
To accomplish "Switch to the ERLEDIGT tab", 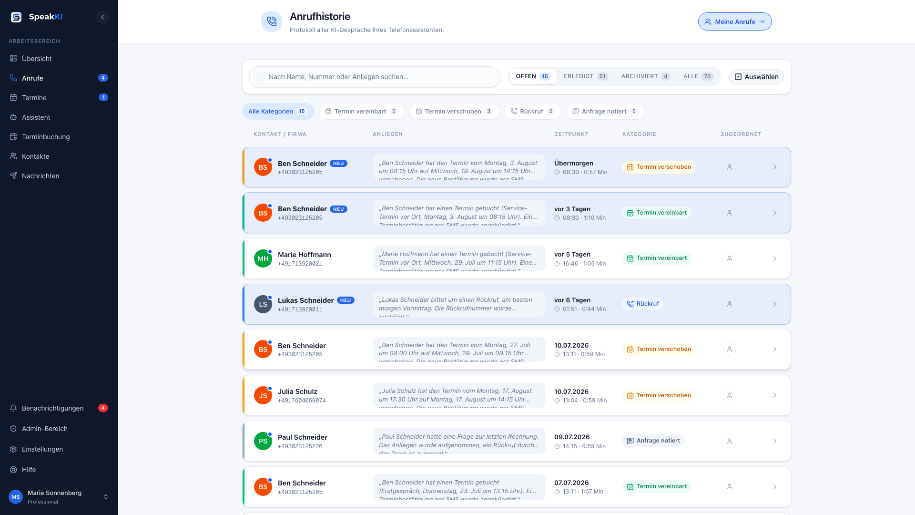I will (586, 76).
